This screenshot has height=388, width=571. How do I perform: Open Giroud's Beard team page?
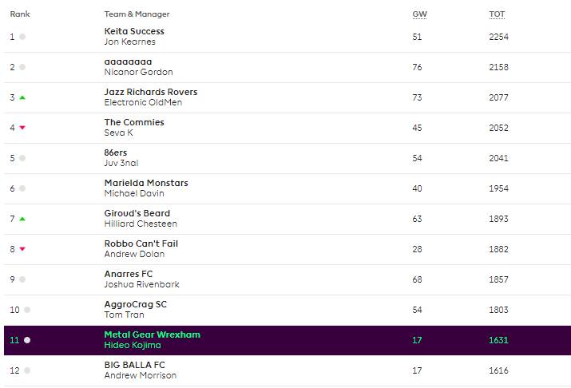[x=137, y=213]
